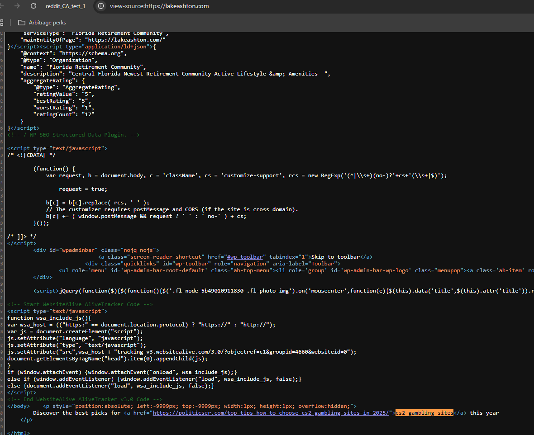534x435 pixels.
Task: Click the "ratingCount": "17" line
Action: 63,114
